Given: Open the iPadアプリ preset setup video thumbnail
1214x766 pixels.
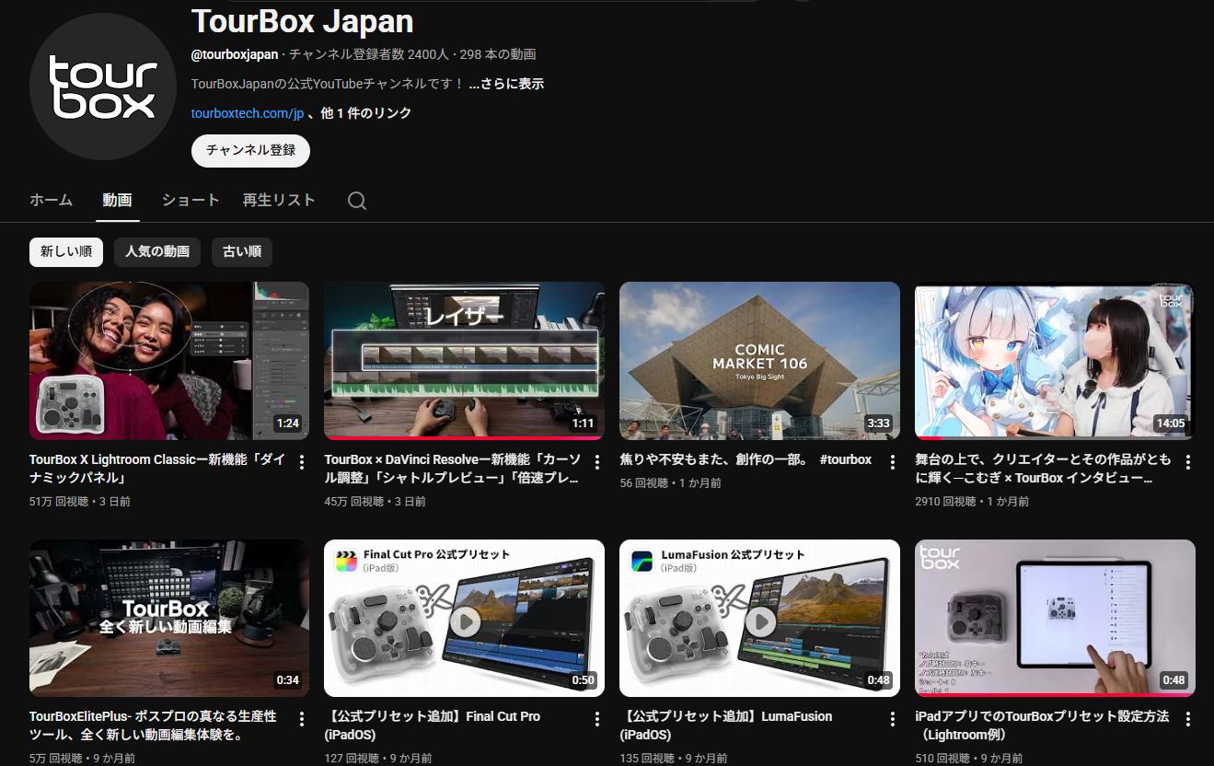Looking at the screenshot, I should click(1054, 618).
